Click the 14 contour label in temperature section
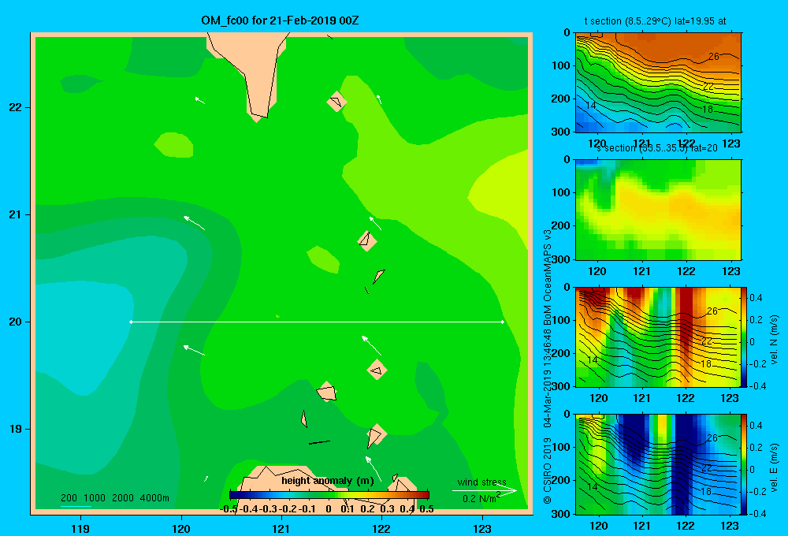788x536 pixels. tap(591, 106)
